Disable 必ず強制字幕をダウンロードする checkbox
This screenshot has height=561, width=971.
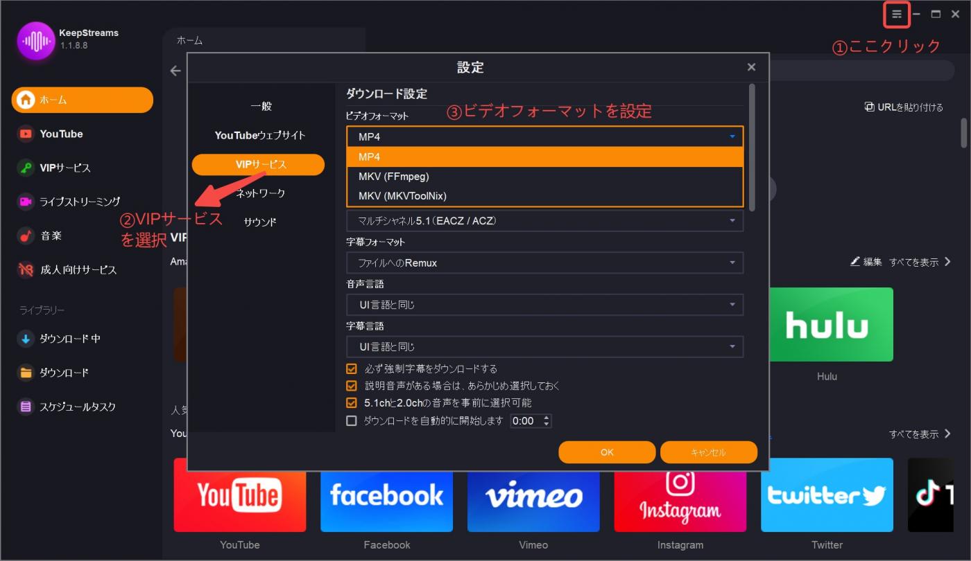tap(352, 368)
